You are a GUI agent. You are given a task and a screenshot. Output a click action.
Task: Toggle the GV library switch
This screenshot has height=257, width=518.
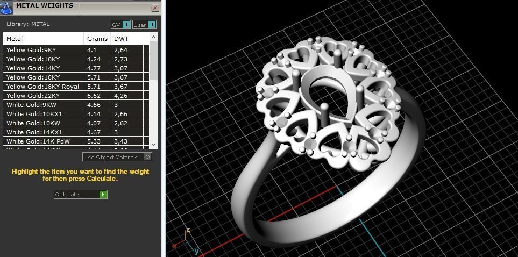(x=121, y=25)
